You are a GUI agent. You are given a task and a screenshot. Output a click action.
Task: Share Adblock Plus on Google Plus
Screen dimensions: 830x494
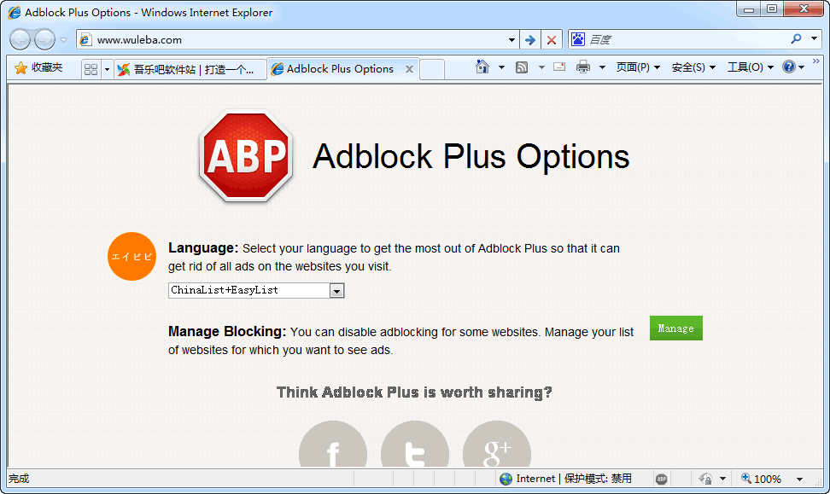point(496,445)
